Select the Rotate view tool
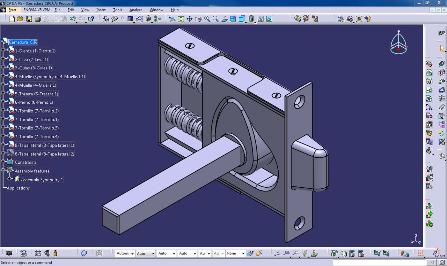447x266 pixels. (198, 19)
